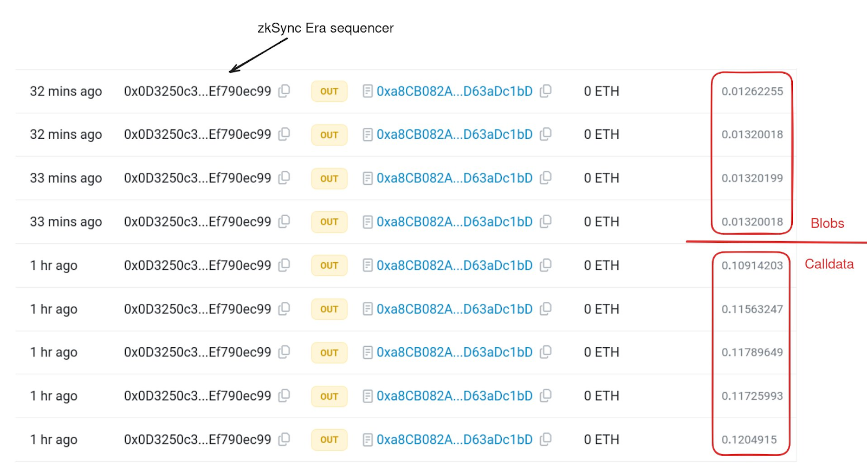Copy the sender address in the bottom transaction
This screenshot has height=473, width=867.
click(x=285, y=439)
